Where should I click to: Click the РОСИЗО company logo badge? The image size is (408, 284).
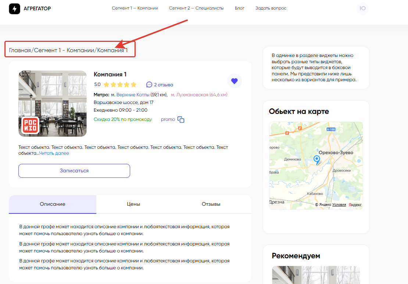29,125
